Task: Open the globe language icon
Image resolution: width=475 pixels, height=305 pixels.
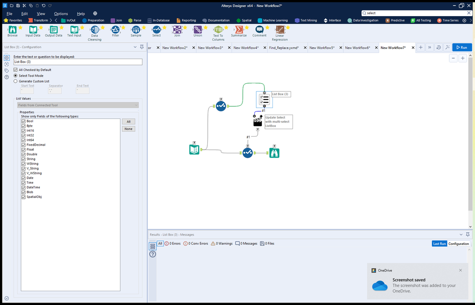Action: [x=95, y=13]
